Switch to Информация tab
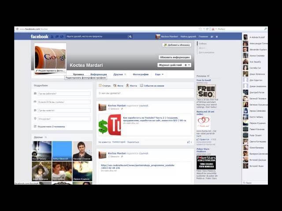The image size is (282, 211). coord(99,74)
